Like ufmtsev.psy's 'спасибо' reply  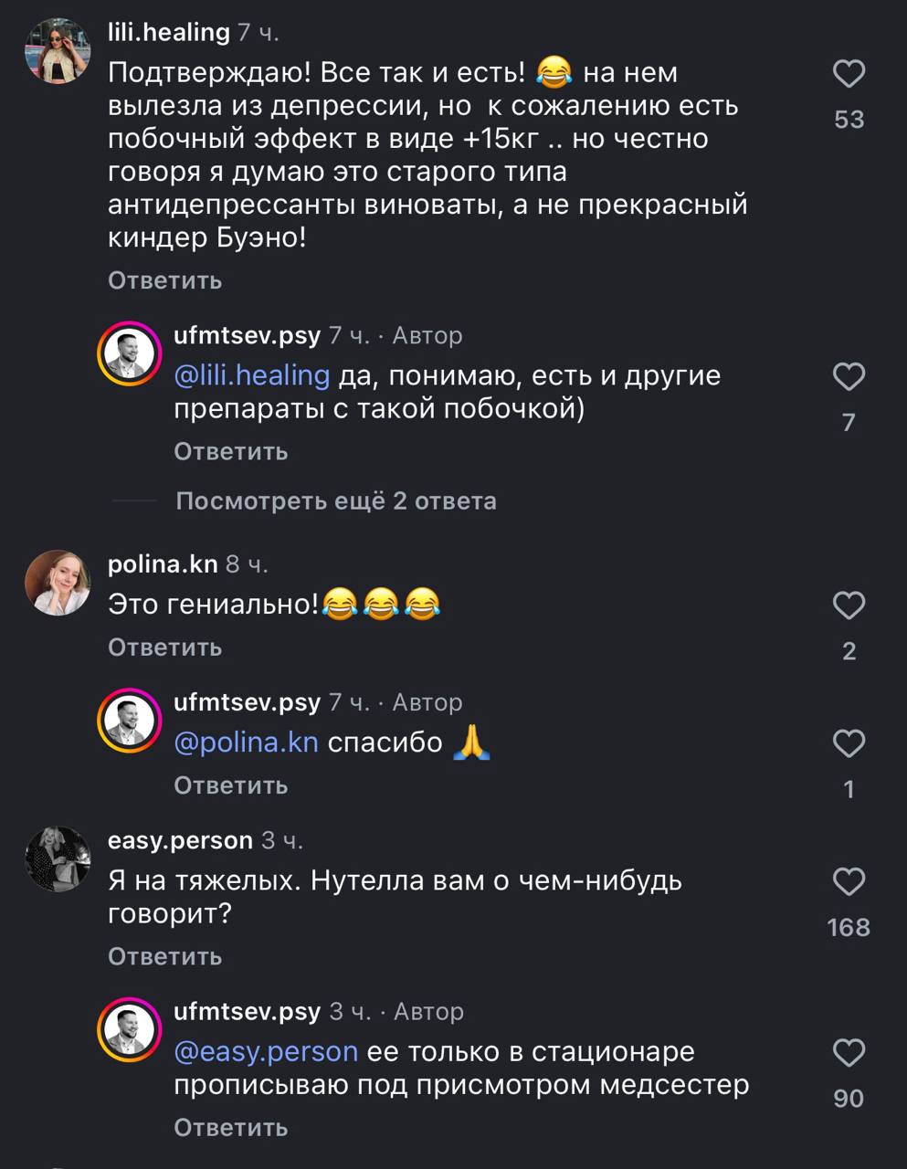(x=849, y=743)
